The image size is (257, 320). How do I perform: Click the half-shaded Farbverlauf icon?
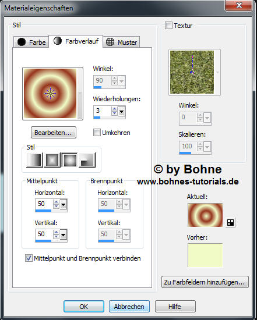pyautogui.click(x=58, y=41)
